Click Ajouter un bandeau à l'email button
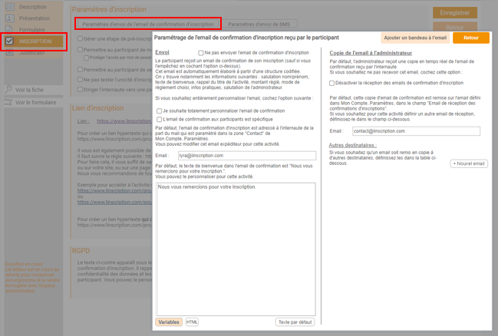Viewport: 498px width, 336px height. point(415,38)
